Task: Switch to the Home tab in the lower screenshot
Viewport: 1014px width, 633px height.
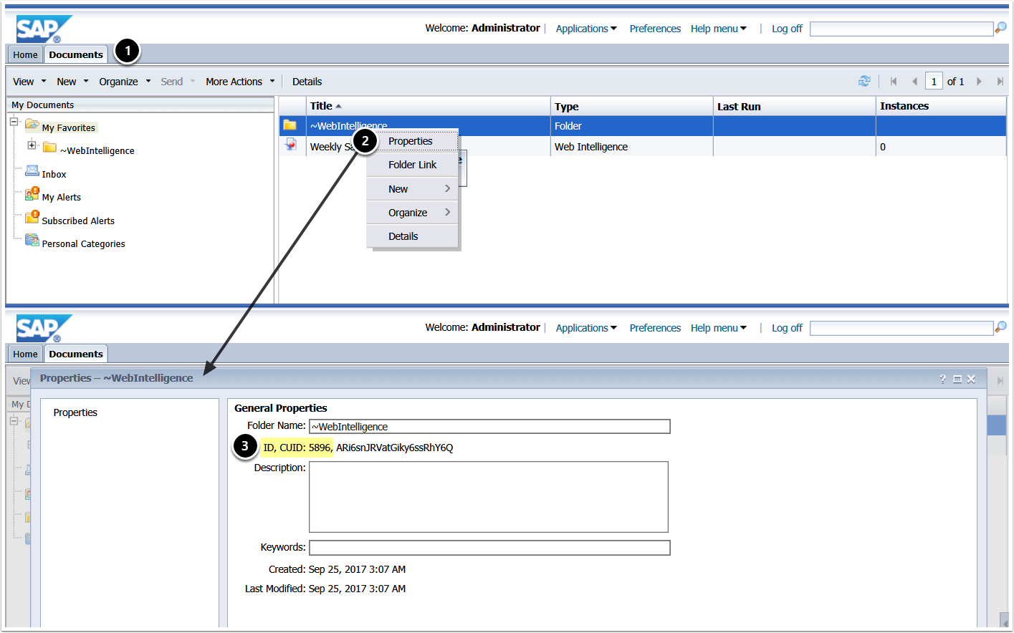Action: pyautogui.click(x=25, y=354)
